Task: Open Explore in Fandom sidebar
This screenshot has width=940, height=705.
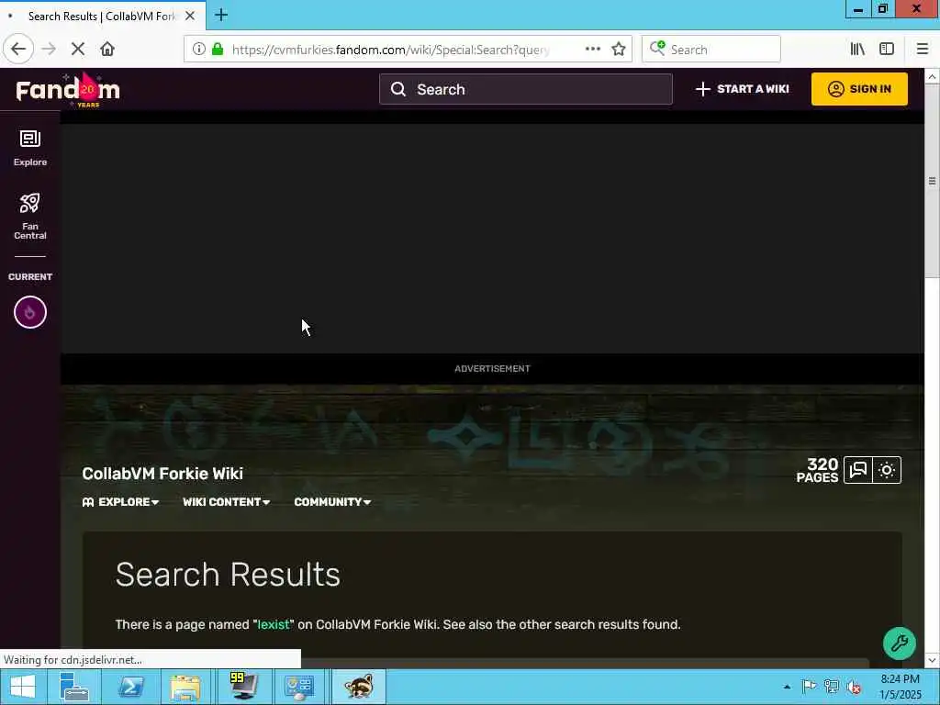Action: tap(30, 148)
